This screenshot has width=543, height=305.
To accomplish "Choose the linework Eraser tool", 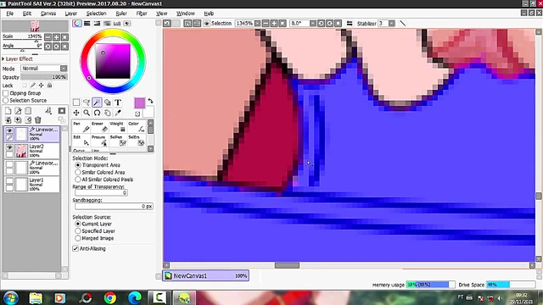I will [x=100, y=127].
